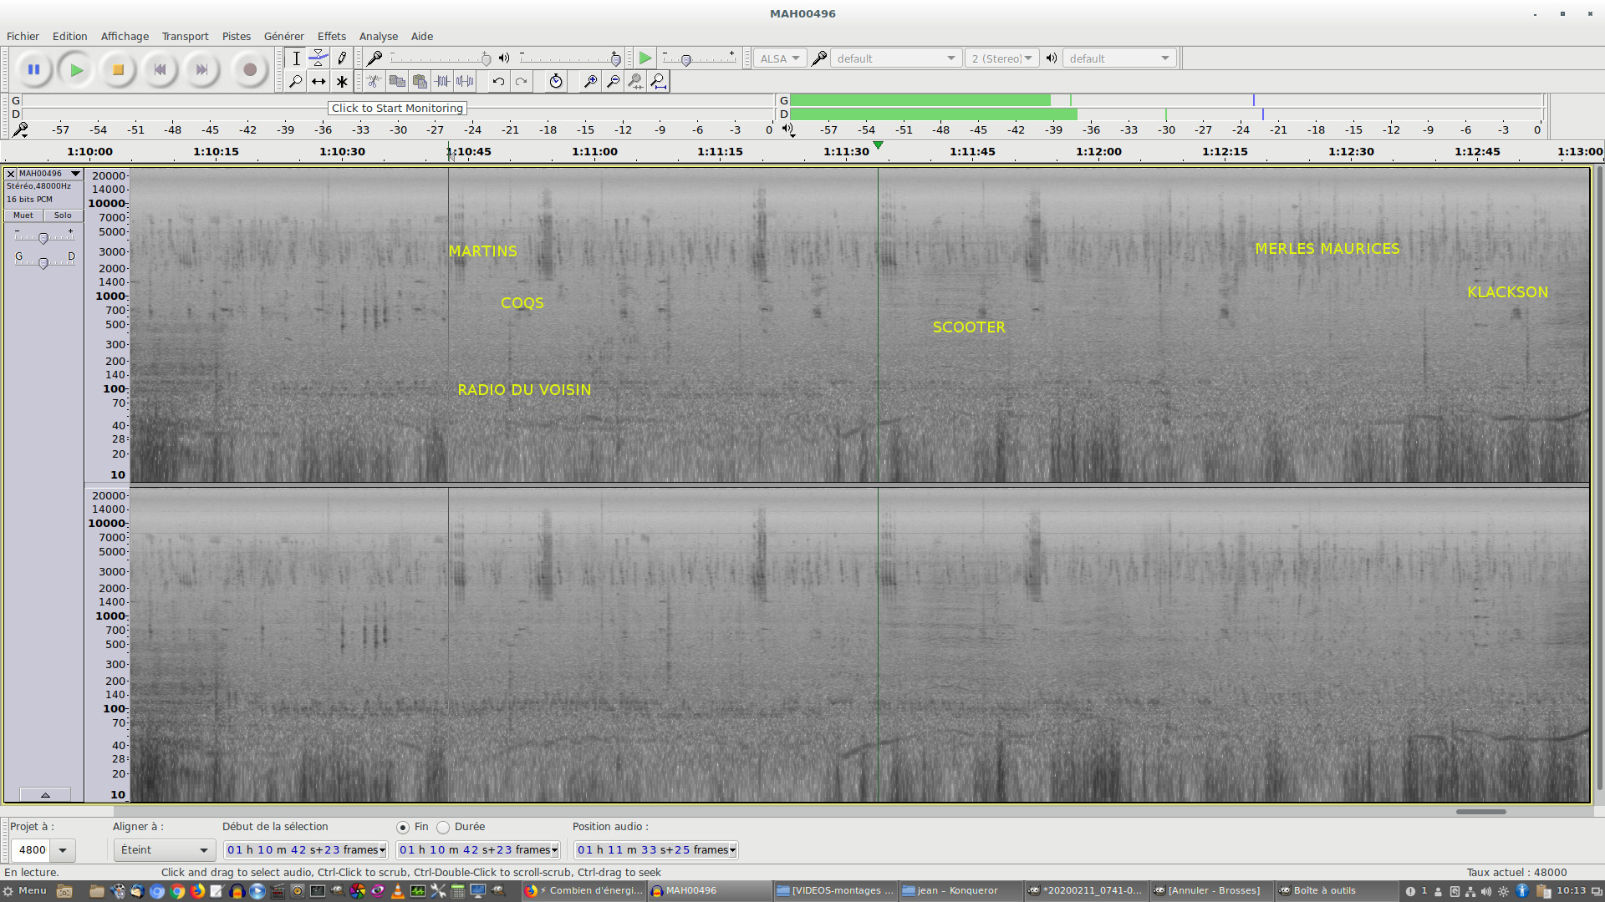1605x902 pixels.
Task: Click the Undo arrow icon
Action: [498, 81]
